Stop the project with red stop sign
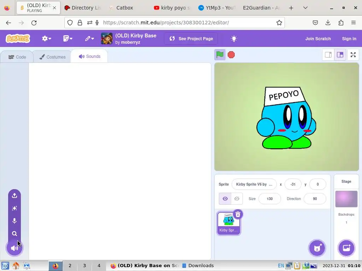362x271 pixels. [x=231, y=55]
